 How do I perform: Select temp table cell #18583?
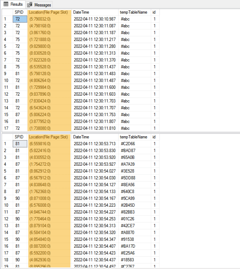click(134, 260)
